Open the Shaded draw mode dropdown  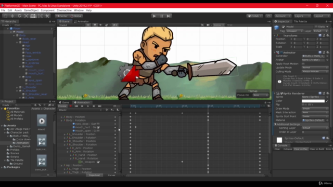pyautogui.click(x=71, y=25)
